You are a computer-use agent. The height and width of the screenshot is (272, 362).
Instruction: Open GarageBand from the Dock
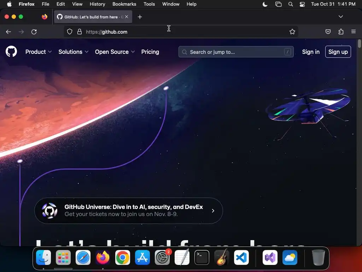[222, 257]
